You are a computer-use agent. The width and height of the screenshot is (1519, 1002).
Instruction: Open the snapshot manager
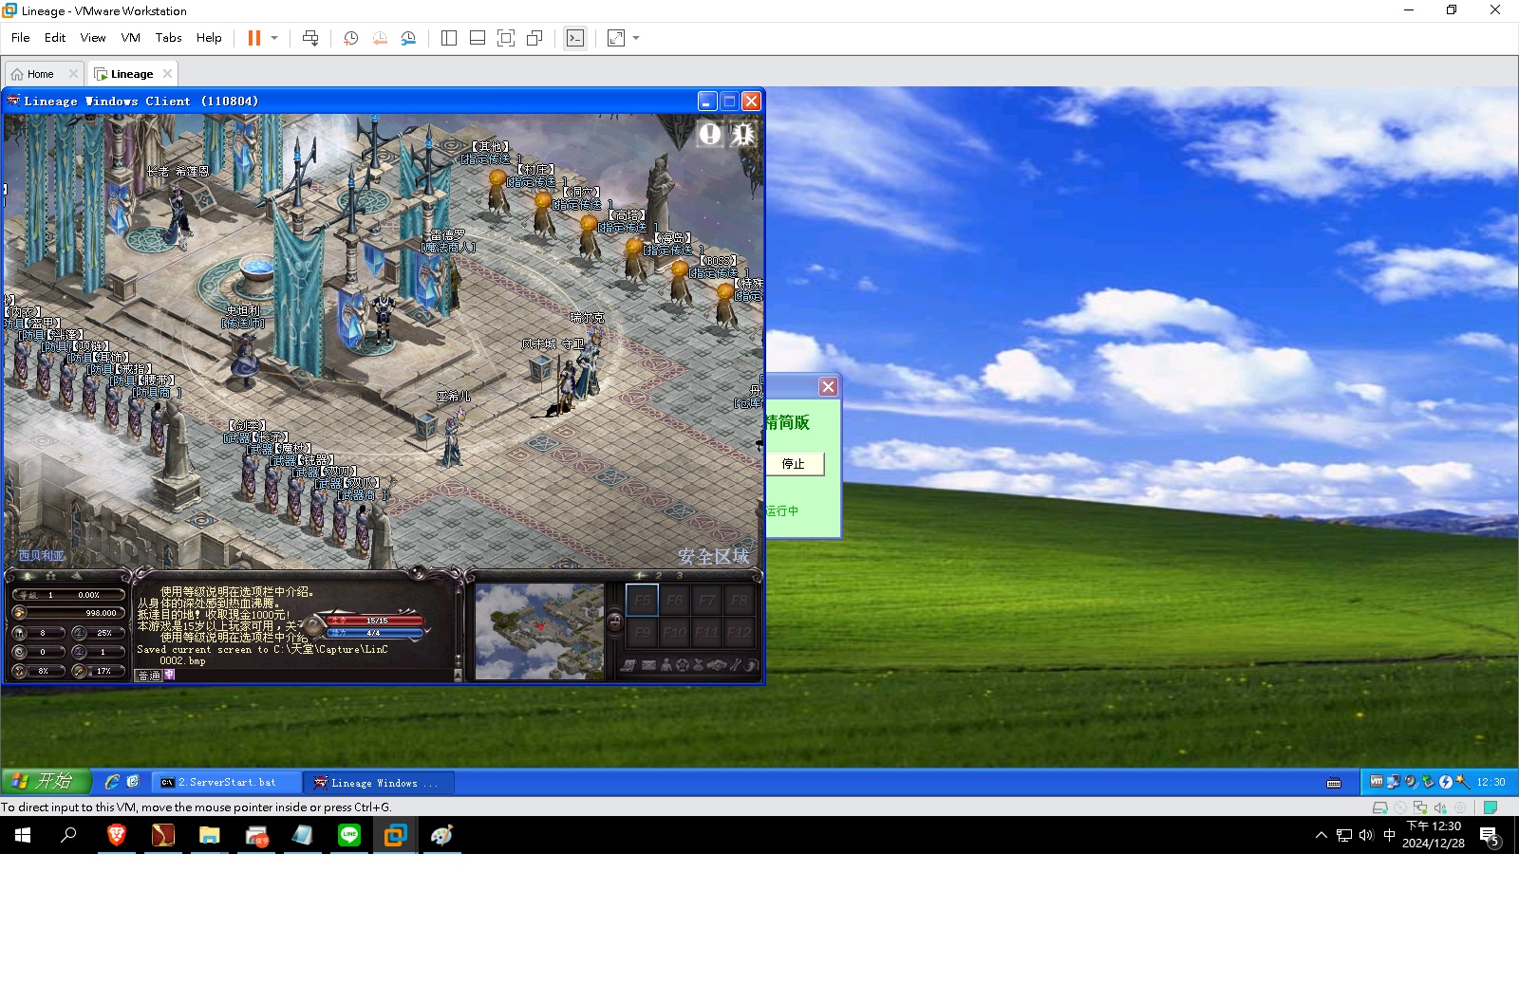408,38
